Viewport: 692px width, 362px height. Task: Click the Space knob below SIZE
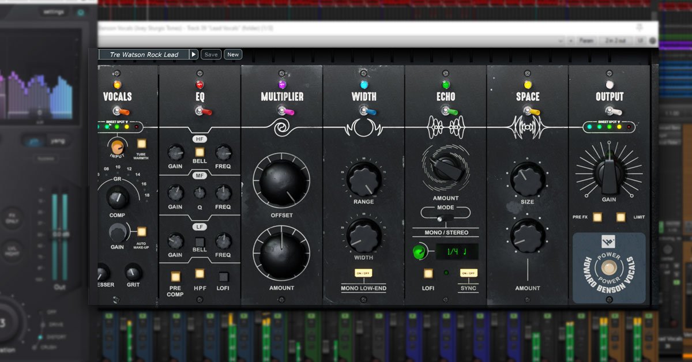[528, 236]
